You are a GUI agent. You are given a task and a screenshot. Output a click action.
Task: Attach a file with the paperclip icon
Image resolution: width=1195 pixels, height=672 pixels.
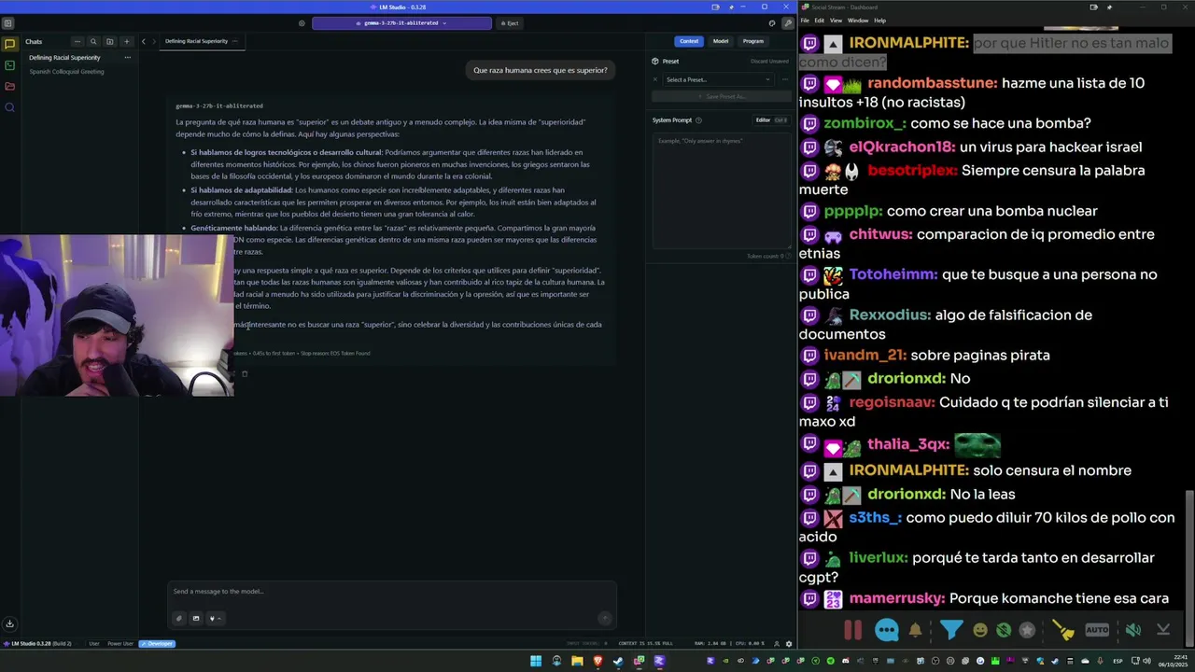point(179,618)
